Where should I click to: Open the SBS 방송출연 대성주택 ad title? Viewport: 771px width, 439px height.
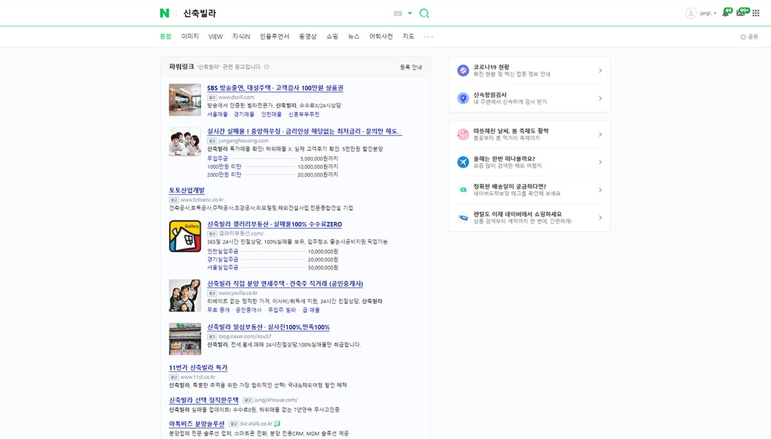pyautogui.click(x=275, y=88)
